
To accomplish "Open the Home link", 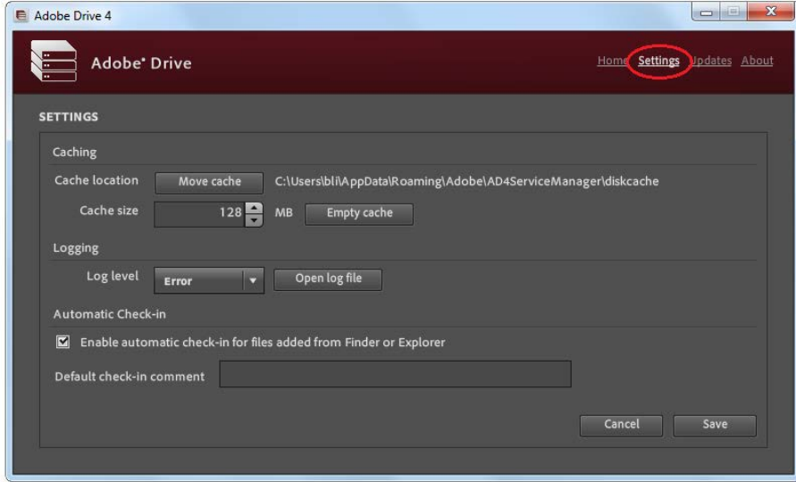I will click(612, 61).
